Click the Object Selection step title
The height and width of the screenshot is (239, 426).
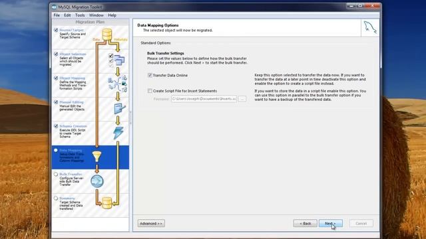coord(73,54)
